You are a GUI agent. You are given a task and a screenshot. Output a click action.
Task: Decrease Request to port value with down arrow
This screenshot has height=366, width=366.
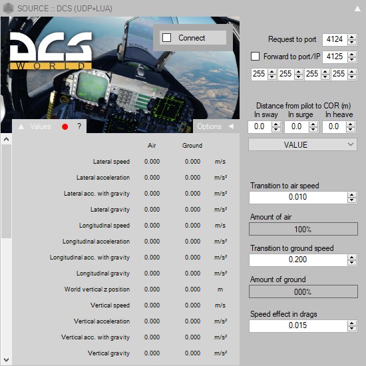[352, 42]
